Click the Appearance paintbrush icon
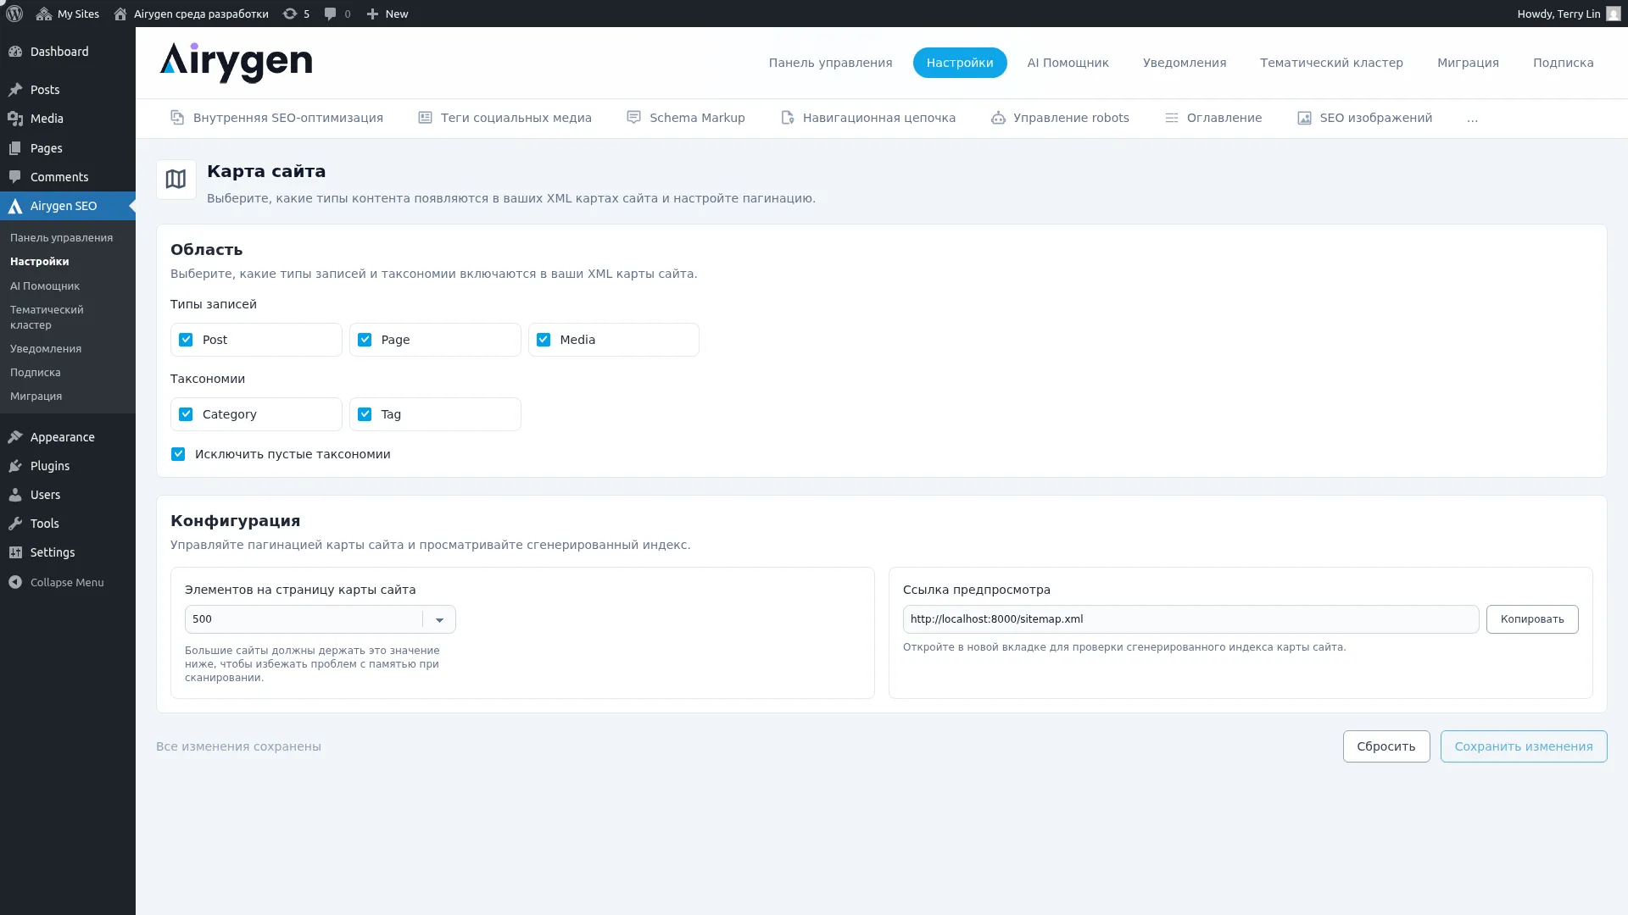This screenshot has height=915, width=1628. click(15, 437)
